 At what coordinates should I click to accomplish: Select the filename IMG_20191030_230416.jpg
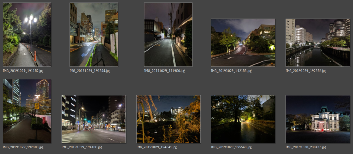click(x=306, y=147)
